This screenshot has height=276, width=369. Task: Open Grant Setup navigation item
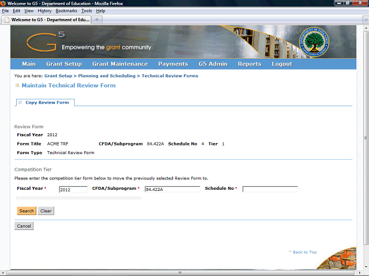coord(64,64)
